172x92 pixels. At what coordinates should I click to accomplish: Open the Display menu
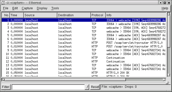coord(42,8)
